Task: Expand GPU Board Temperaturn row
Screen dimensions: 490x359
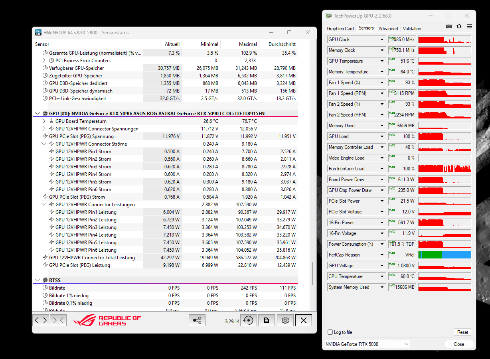Action: click(x=44, y=121)
